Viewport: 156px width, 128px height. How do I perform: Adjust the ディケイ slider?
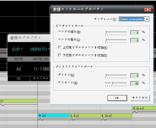pyautogui.click(x=116, y=76)
